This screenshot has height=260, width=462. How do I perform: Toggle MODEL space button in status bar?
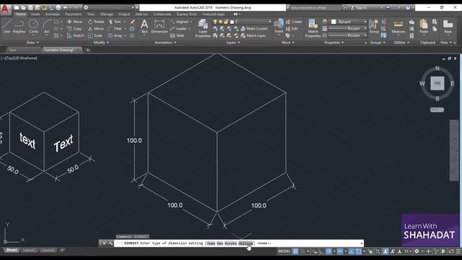[x=284, y=251]
